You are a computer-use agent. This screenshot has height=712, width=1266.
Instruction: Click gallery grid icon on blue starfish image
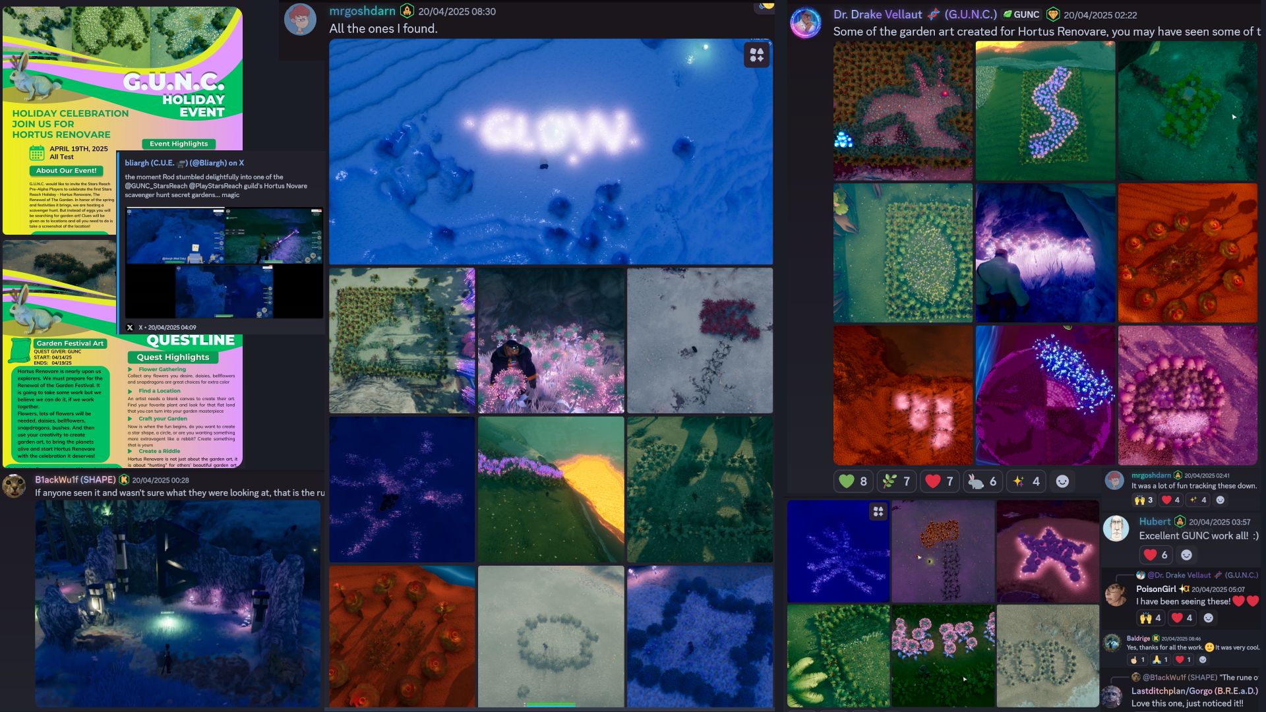click(x=878, y=512)
